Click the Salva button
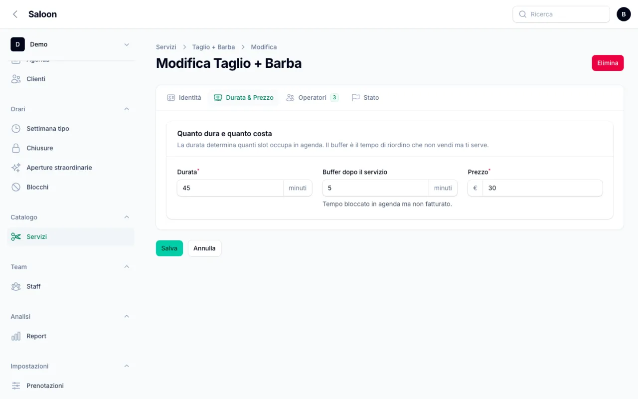Image resolution: width=638 pixels, height=399 pixels. pos(169,248)
